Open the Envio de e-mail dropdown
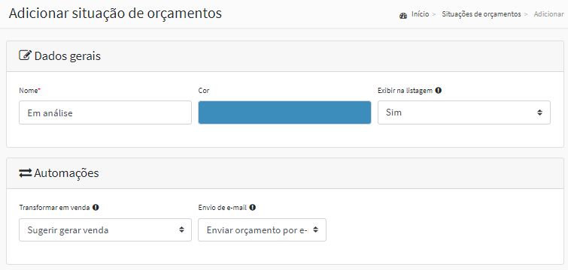This screenshot has width=568, height=270. pyautogui.click(x=262, y=230)
